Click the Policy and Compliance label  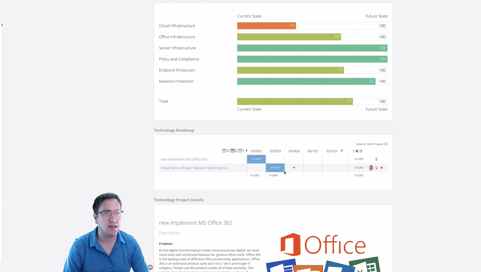(179, 59)
